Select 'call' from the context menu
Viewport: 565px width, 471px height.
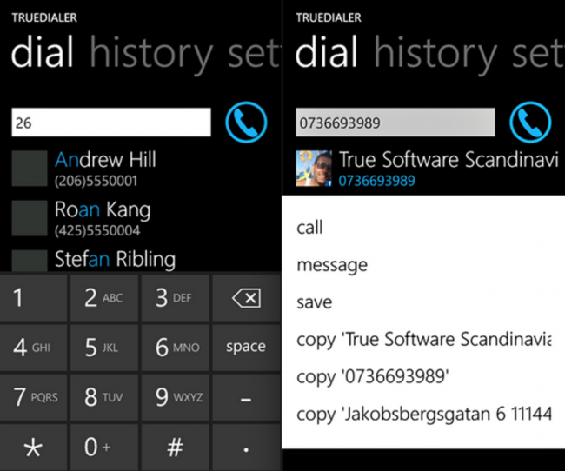coord(310,228)
